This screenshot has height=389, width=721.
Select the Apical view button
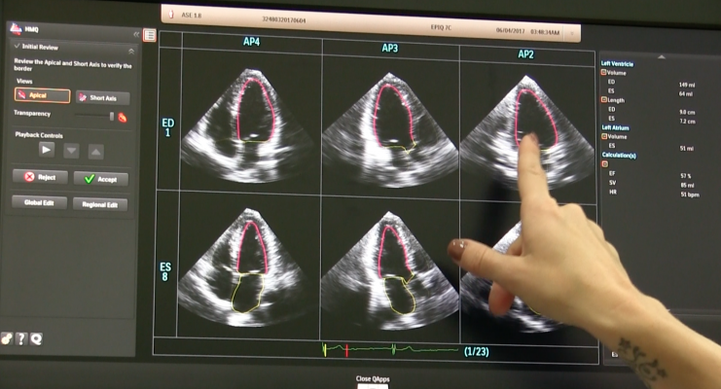(42, 95)
